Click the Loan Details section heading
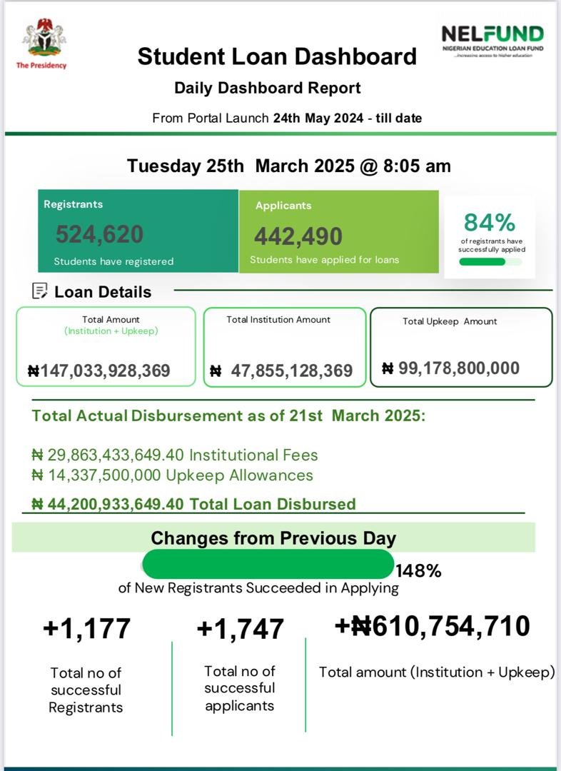Viewport: 561px width, 771px height. [103, 292]
